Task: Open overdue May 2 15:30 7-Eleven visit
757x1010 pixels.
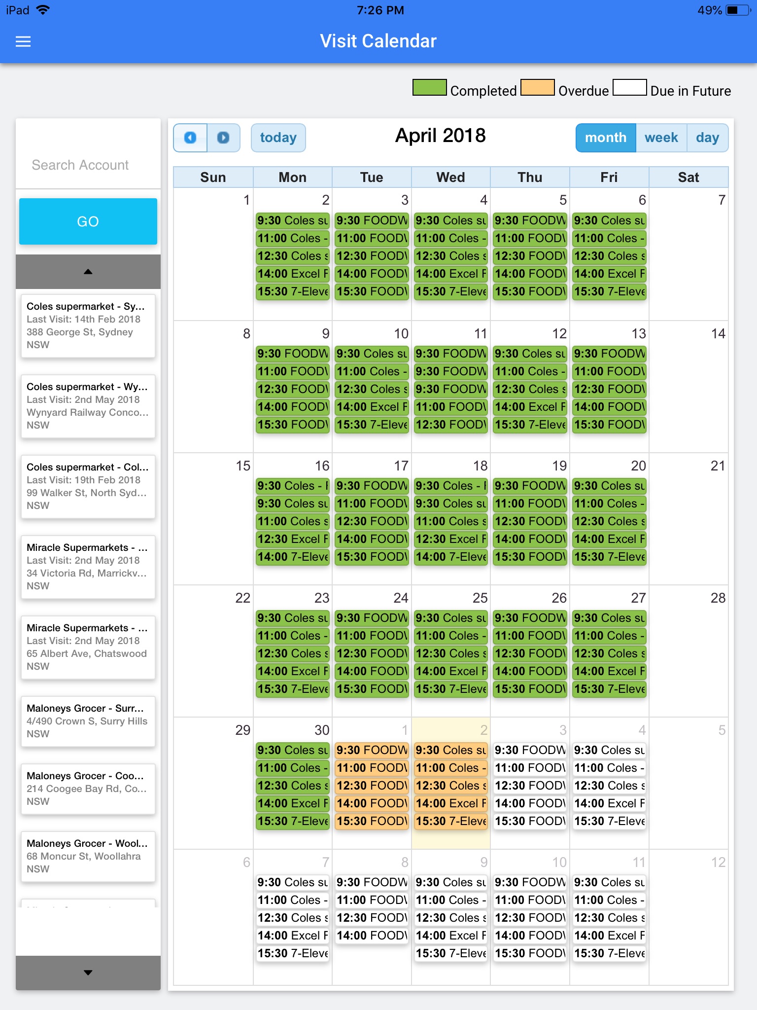Action: pos(451,821)
